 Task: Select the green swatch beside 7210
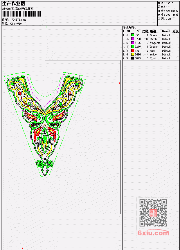click(132, 46)
